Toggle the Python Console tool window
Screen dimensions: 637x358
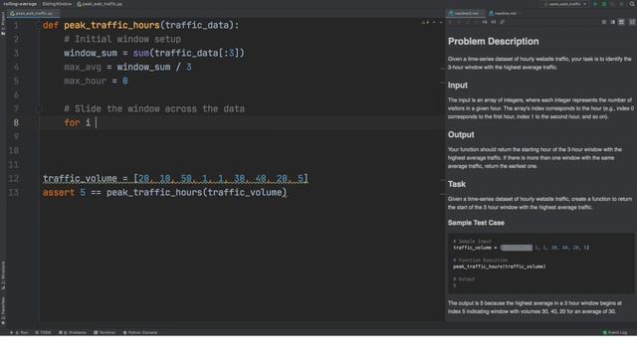tap(140, 332)
